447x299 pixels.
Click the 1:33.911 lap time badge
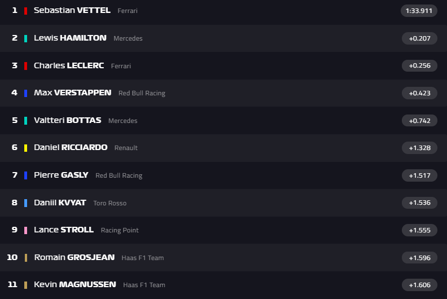(x=419, y=11)
